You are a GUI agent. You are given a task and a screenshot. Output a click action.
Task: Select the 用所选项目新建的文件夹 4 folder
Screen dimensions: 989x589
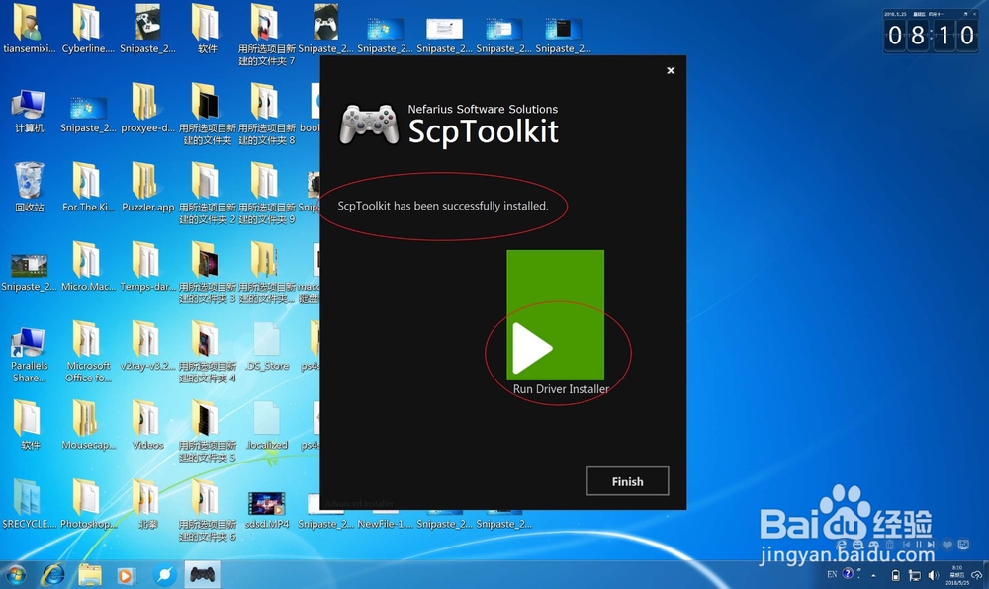[x=207, y=352]
